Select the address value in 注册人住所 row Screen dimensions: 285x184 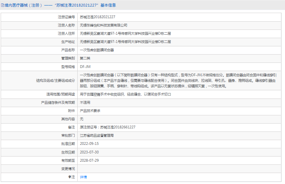[x=125, y=33]
